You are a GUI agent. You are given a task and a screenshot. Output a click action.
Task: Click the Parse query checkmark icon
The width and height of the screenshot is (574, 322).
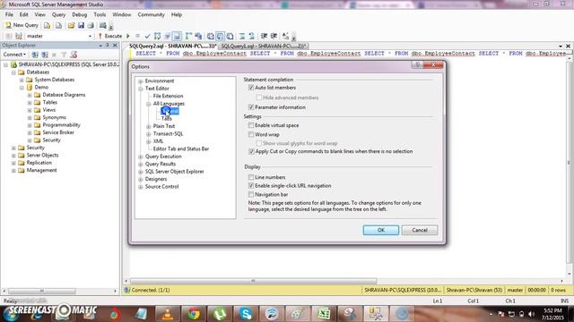(147, 36)
